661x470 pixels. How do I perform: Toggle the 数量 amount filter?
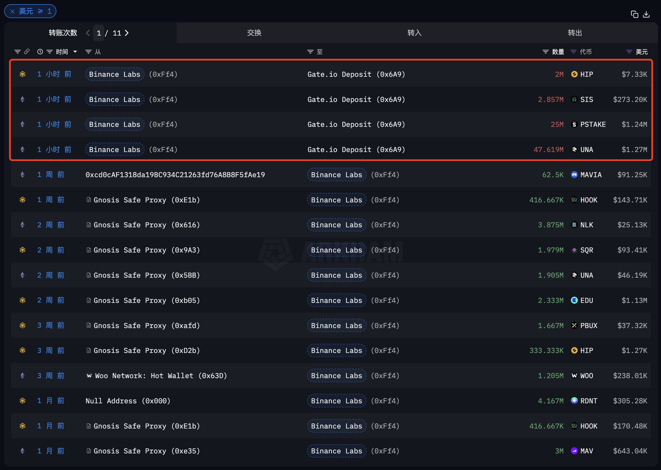pyautogui.click(x=546, y=52)
